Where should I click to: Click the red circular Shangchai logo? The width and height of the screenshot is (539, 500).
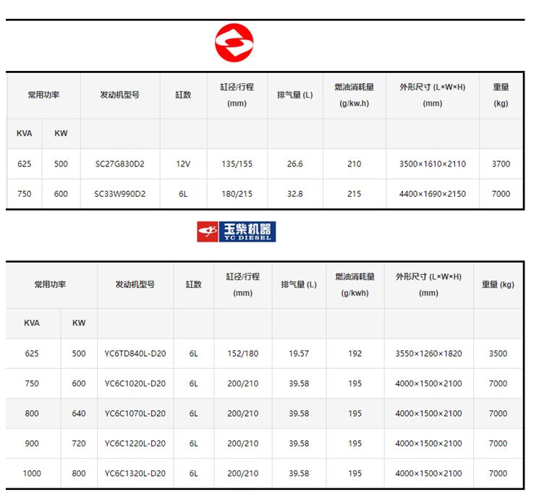coord(234,43)
